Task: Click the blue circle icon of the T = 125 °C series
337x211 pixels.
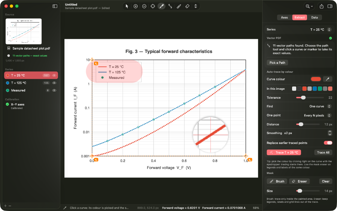Action: (7, 83)
